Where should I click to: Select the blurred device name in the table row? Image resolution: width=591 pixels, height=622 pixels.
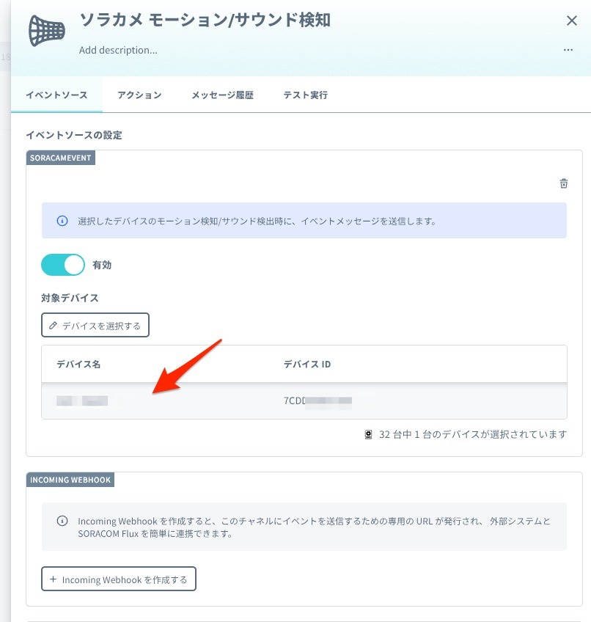pos(83,401)
